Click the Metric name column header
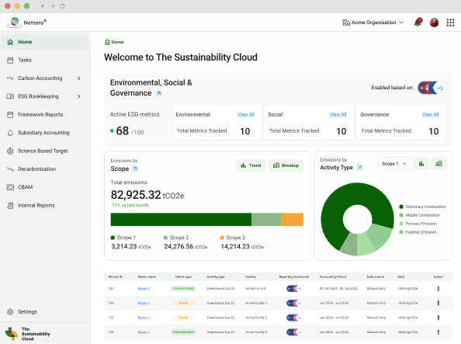This screenshot has height=344, width=461. (147, 277)
